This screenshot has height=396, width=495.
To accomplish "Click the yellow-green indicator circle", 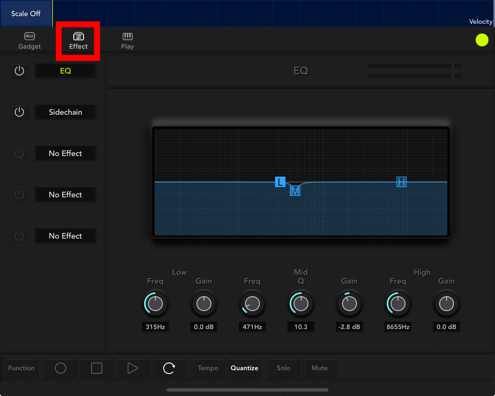I will [x=482, y=40].
